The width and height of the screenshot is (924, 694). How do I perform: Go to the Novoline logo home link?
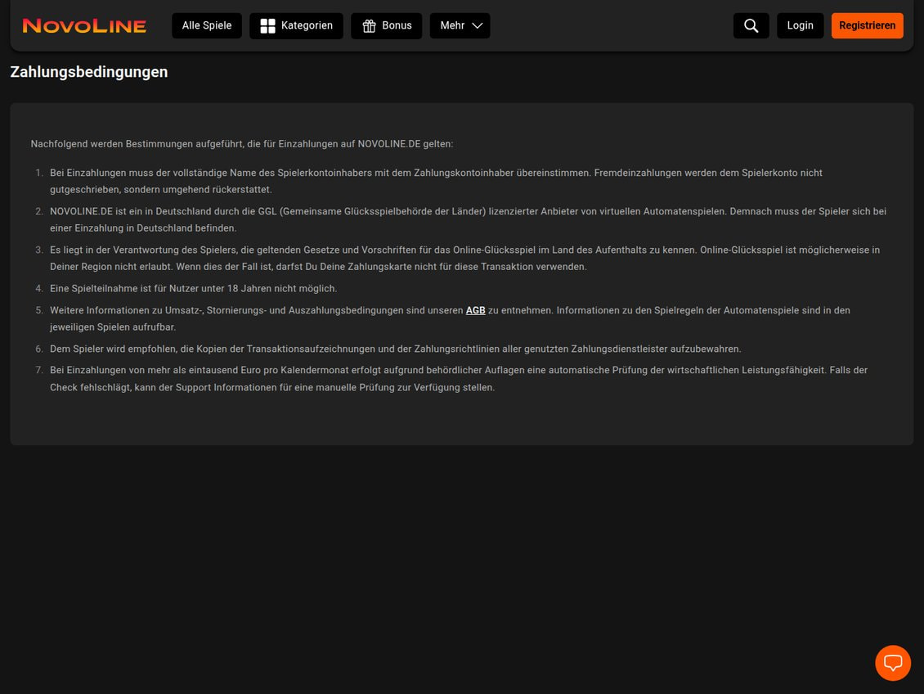pyautogui.click(x=84, y=26)
